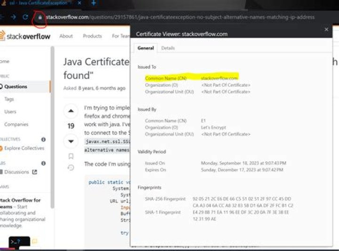Open Tags in sidebar
The width and height of the screenshot is (339, 251).
9,99
